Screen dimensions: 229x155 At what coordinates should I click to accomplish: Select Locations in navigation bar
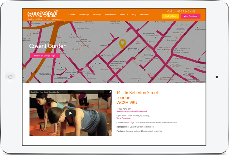click(144, 14)
